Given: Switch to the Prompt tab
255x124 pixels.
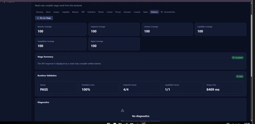Looking at the screenshot, I should coord(118,12).
